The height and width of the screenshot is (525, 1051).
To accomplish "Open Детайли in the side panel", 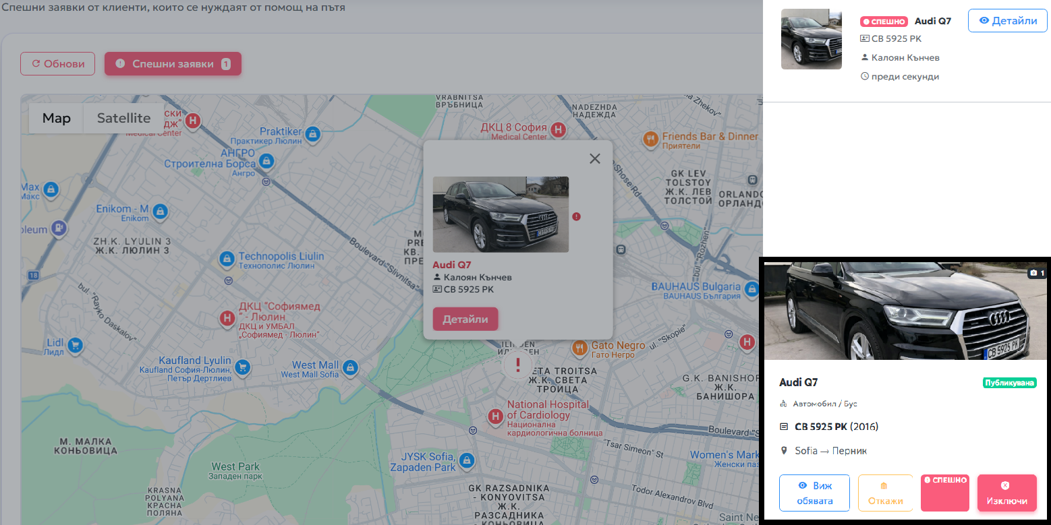I will [x=1007, y=21].
